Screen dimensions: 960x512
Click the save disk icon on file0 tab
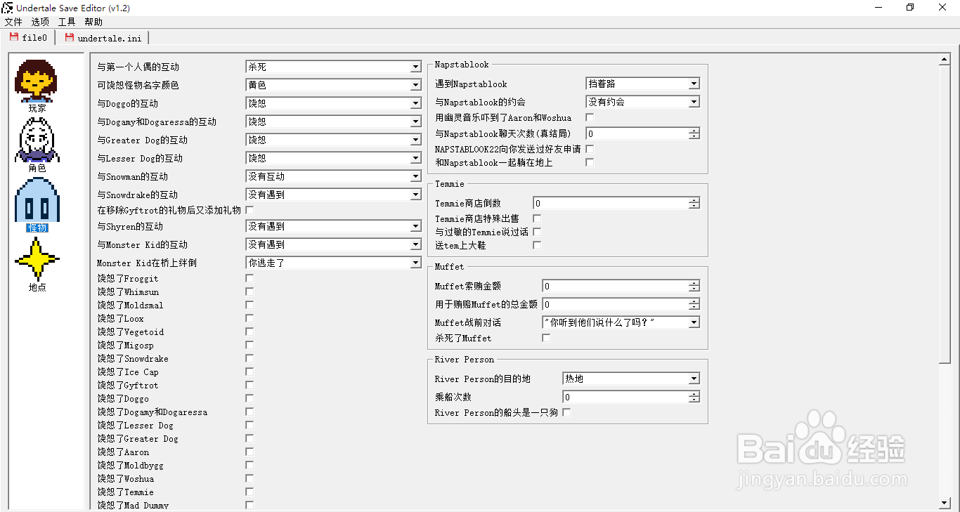coord(14,37)
